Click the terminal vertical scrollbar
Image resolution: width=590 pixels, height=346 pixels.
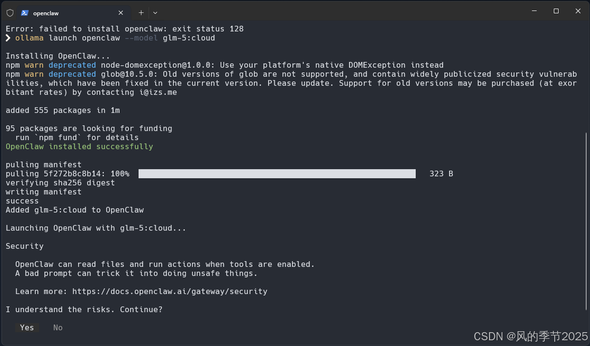point(587,221)
